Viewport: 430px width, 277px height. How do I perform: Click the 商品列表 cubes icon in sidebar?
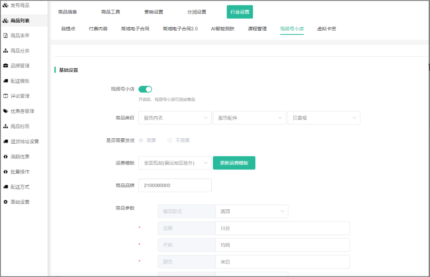point(5,21)
